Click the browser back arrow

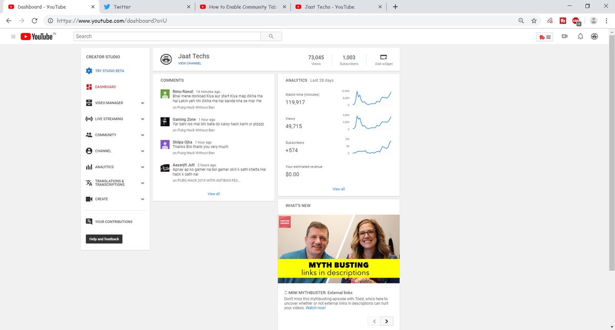pos(9,20)
